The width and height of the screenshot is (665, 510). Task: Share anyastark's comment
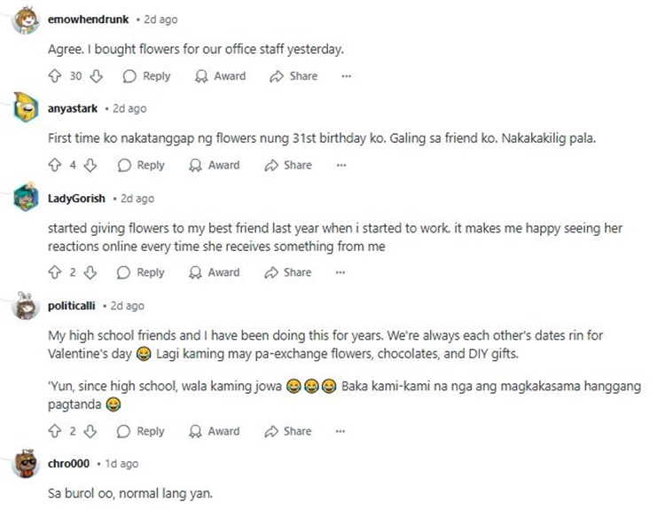coord(289,165)
